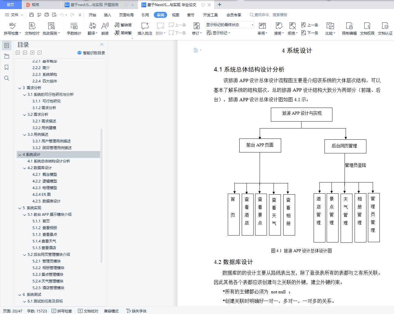Viewport: 394px width, 314px height.
Task: Open the 会员专享 tab
Action: pyautogui.click(x=234, y=15)
